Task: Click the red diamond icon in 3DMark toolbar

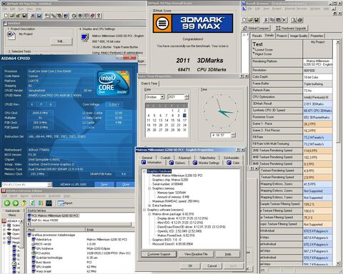Action: click(x=93, y=16)
